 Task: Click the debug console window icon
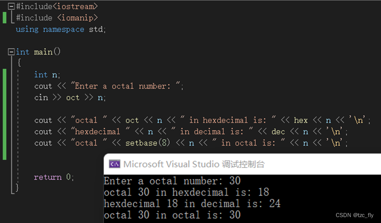[115, 164]
